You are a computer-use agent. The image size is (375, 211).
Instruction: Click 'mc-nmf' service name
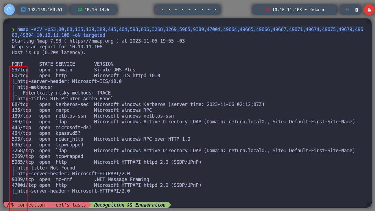[64, 179]
